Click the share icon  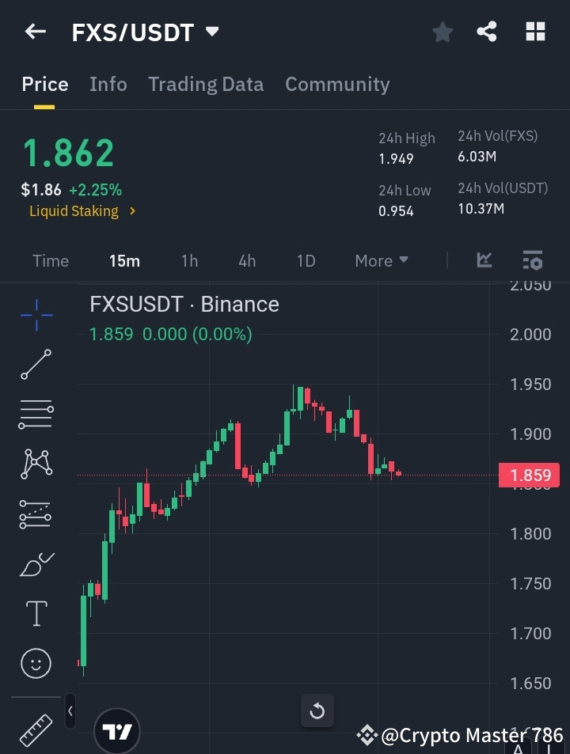tap(487, 32)
